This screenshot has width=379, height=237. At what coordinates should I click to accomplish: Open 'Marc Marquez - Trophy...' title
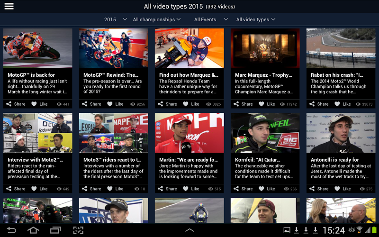pos(263,75)
